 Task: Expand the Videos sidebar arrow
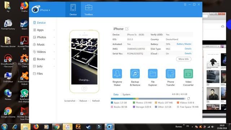pos(54,52)
